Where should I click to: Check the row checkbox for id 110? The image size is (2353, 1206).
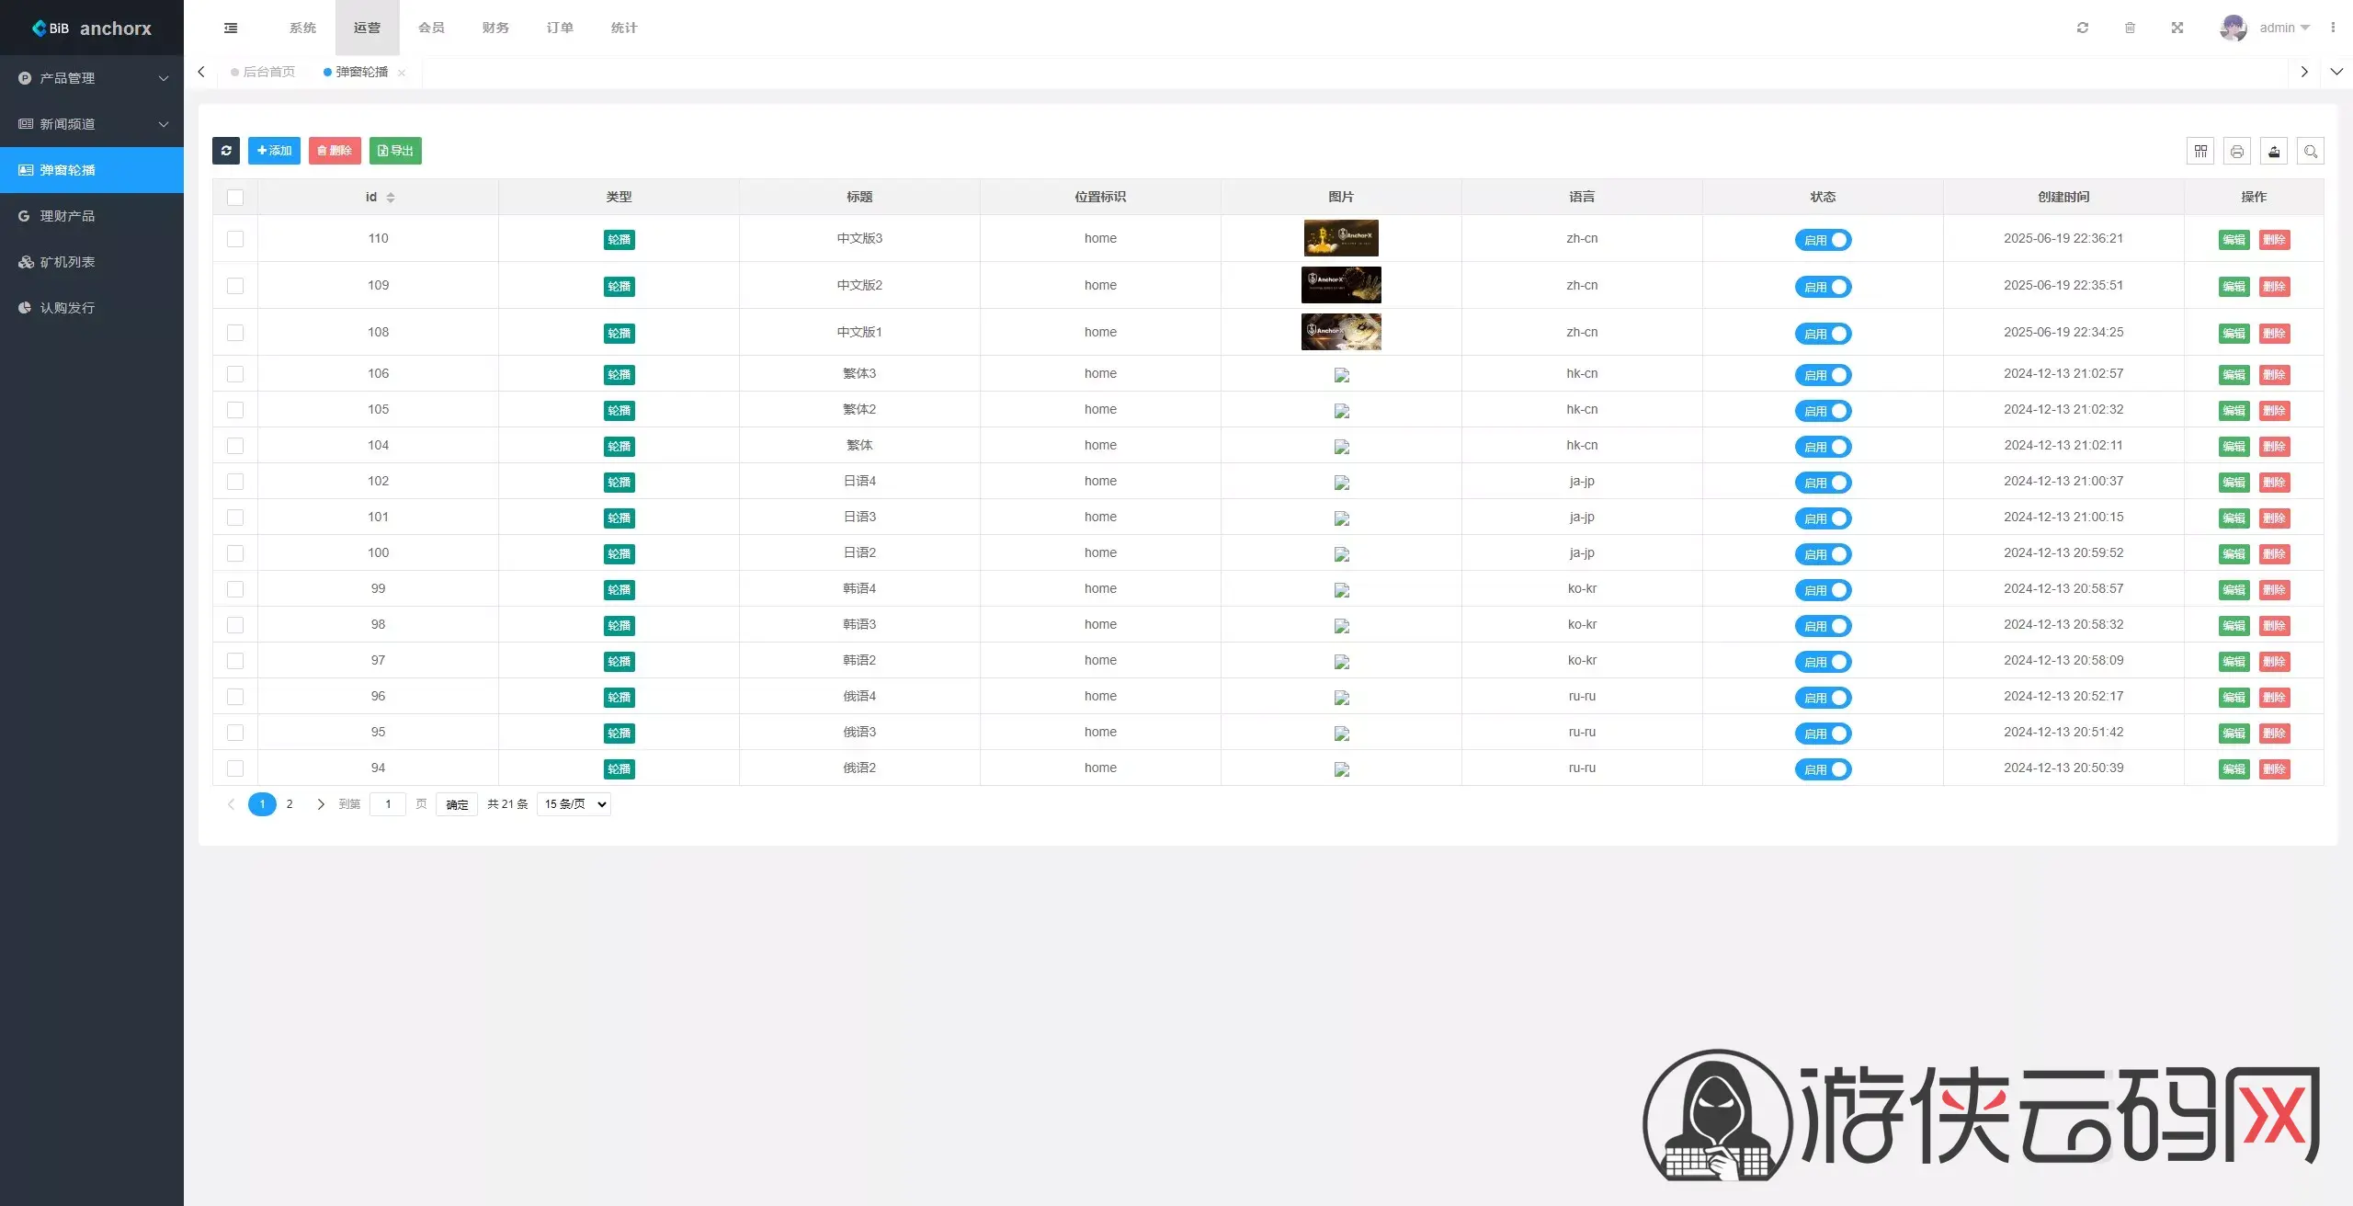(235, 239)
